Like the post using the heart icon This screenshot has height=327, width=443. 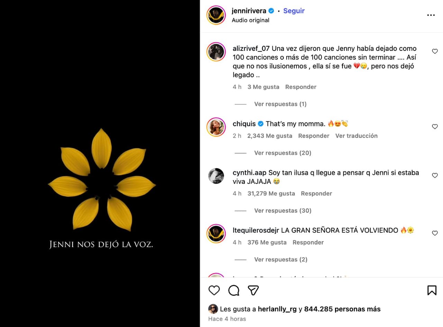pyautogui.click(x=214, y=290)
